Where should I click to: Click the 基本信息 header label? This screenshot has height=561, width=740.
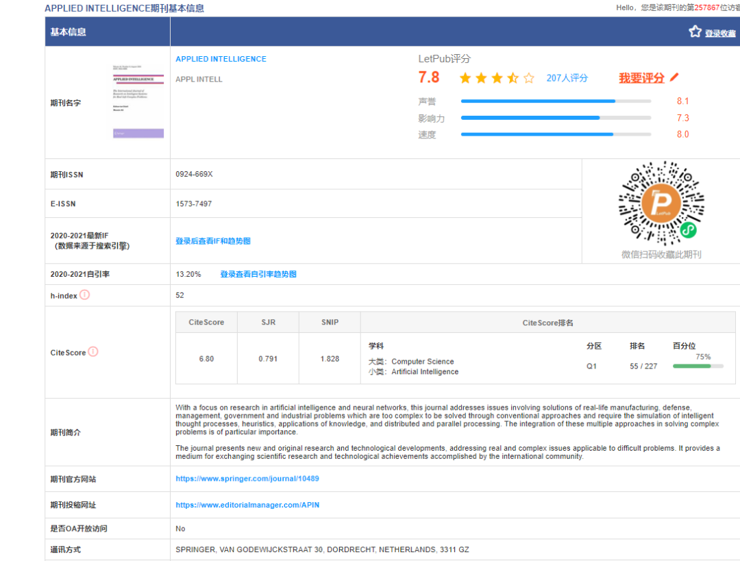(x=68, y=32)
